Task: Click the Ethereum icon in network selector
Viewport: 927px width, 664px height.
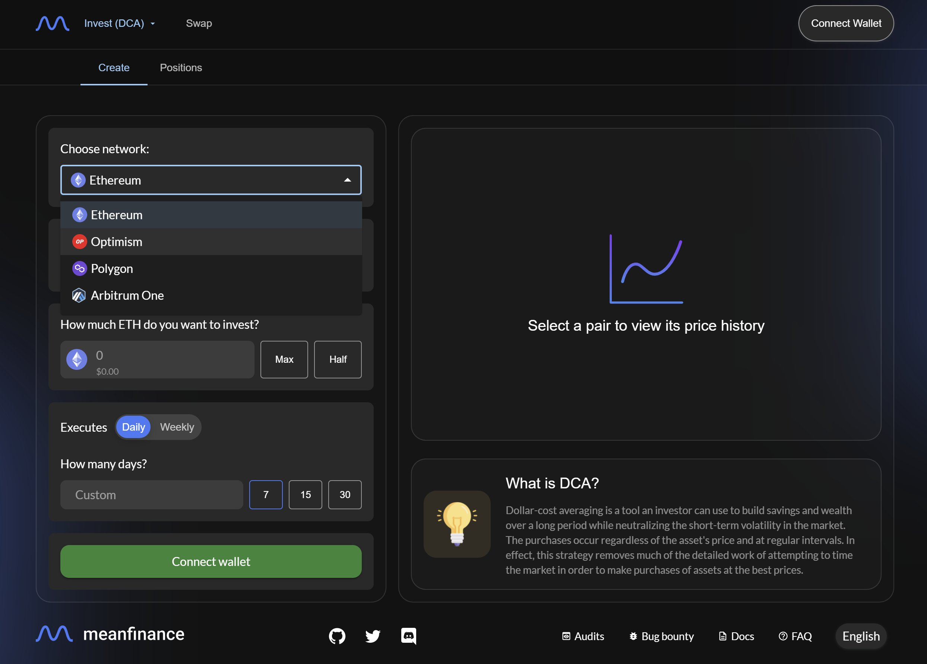Action: click(78, 180)
